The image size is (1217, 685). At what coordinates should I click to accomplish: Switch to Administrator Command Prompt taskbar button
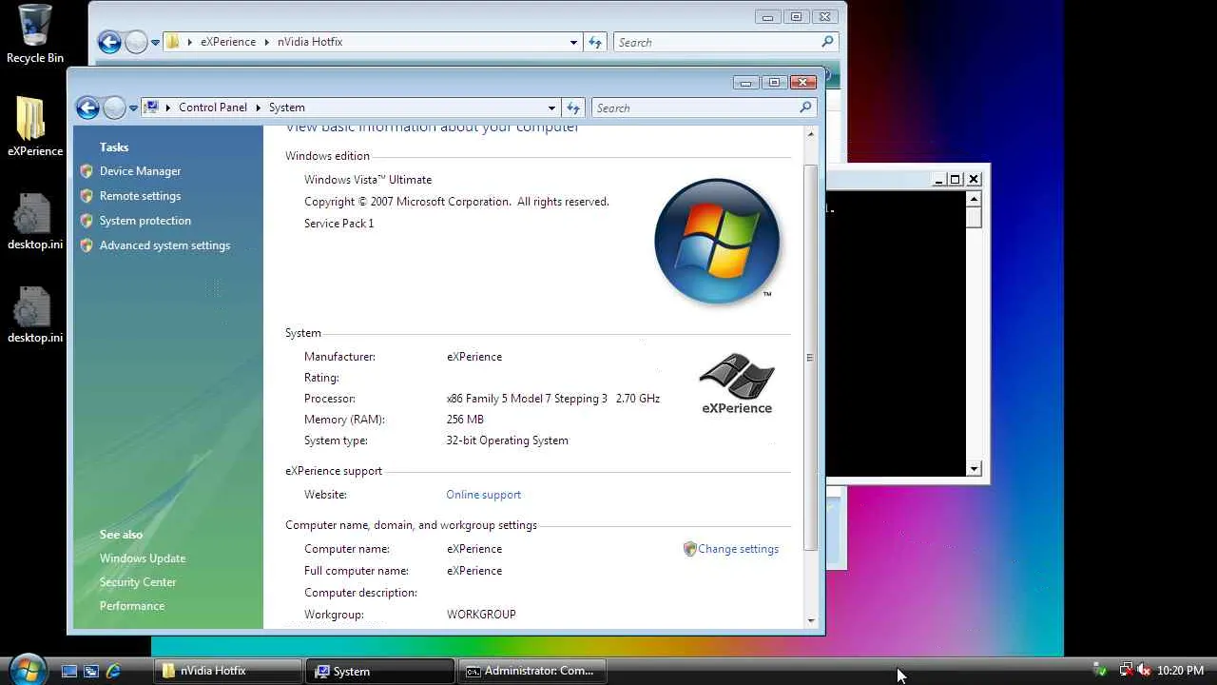[x=532, y=671]
